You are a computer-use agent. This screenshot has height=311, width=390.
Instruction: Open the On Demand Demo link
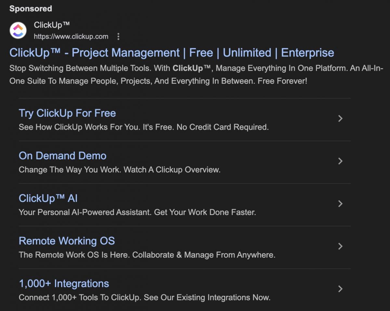[x=62, y=156]
